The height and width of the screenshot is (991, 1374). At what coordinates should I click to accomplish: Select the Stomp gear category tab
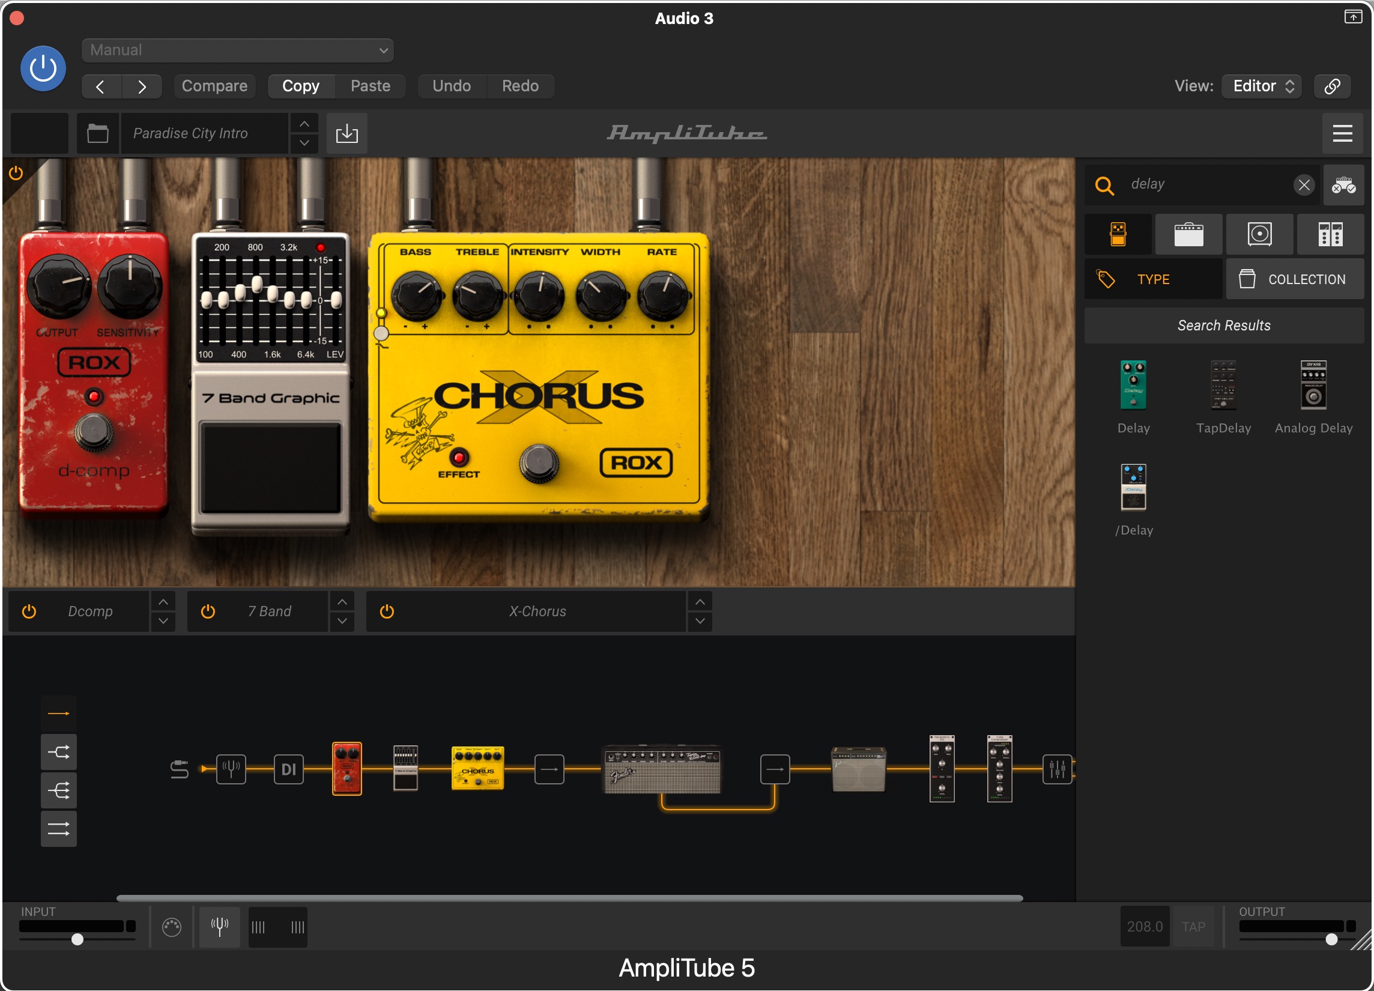click(x=1118, y=234)
